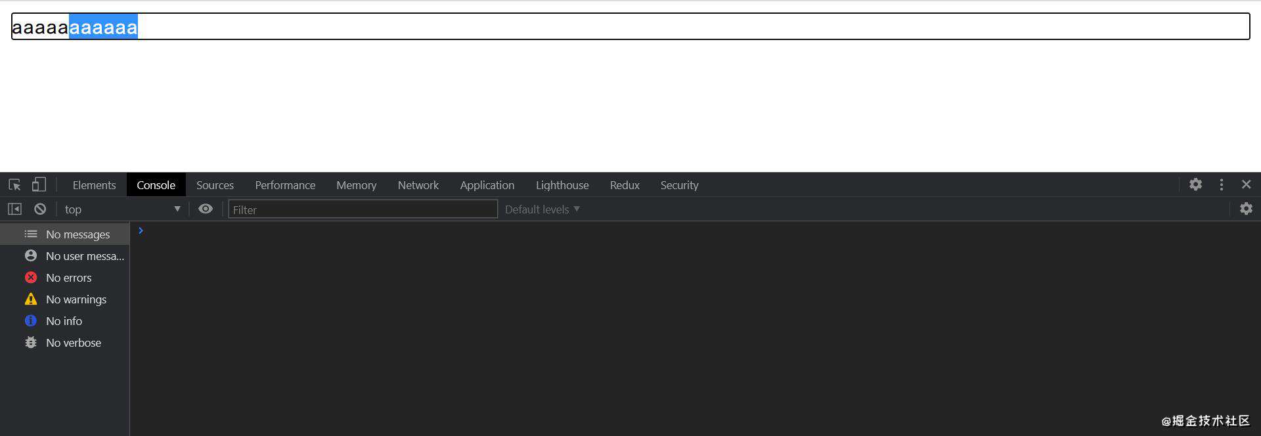1261x436 pixels.
Task: Select No info filter row
Action: tap(65, 321)
